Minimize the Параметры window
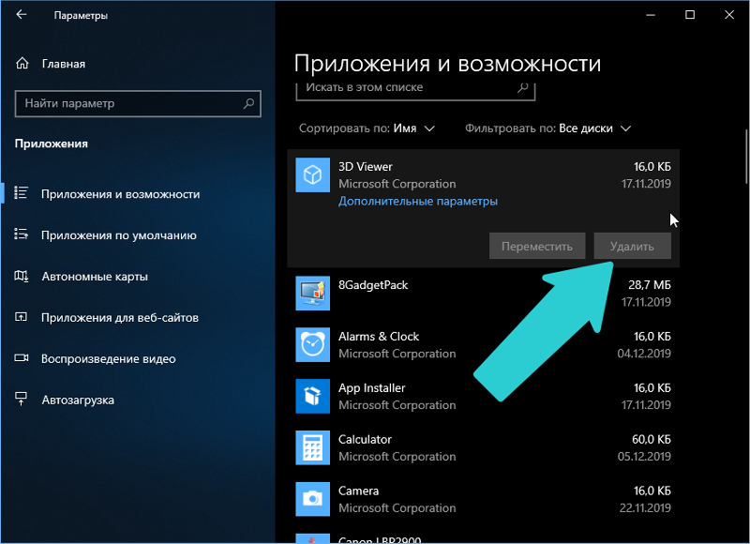 point(651,15)
